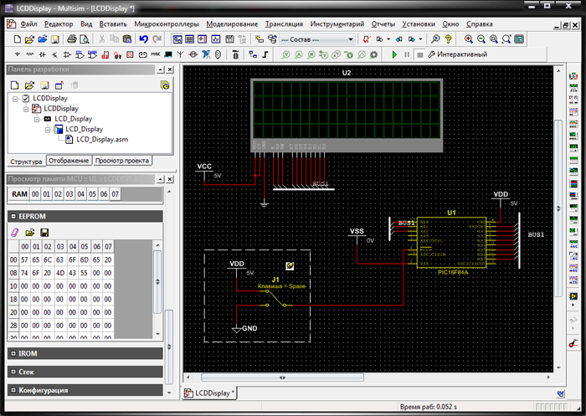
Task: Click the canvas horizontal scrollbar thumb
Action: (x=282, y=377)
